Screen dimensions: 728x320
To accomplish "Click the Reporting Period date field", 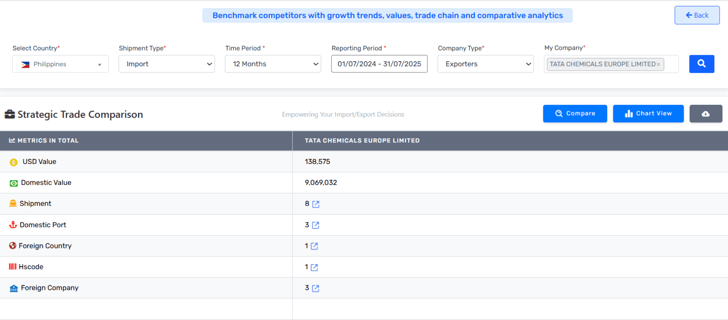I will point(379,64).
